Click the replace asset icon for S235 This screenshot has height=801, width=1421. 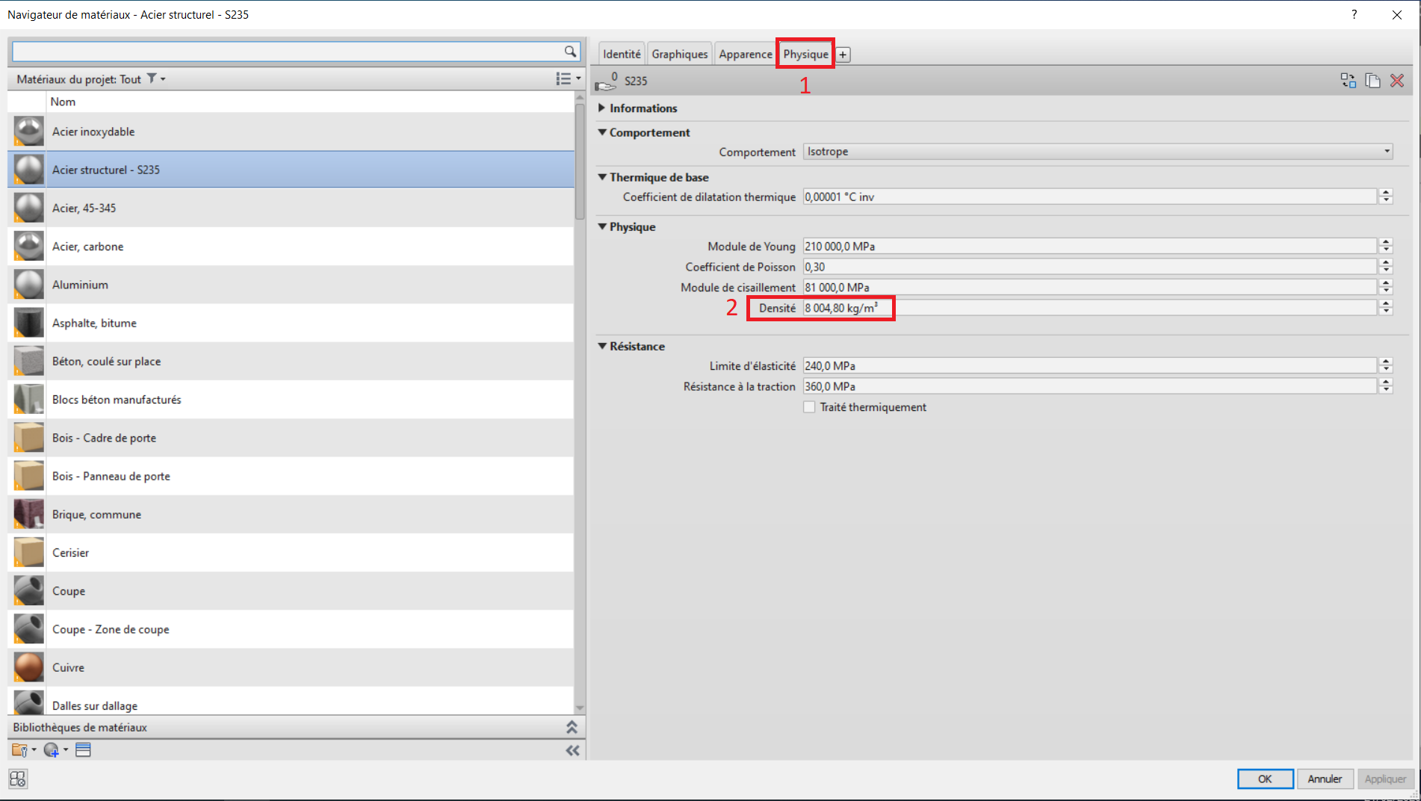click(x=1348, y=81)
